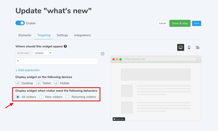218x131 pixels.
Task: Open the 'contains' condition dropdown
Action: click(43, 53)
